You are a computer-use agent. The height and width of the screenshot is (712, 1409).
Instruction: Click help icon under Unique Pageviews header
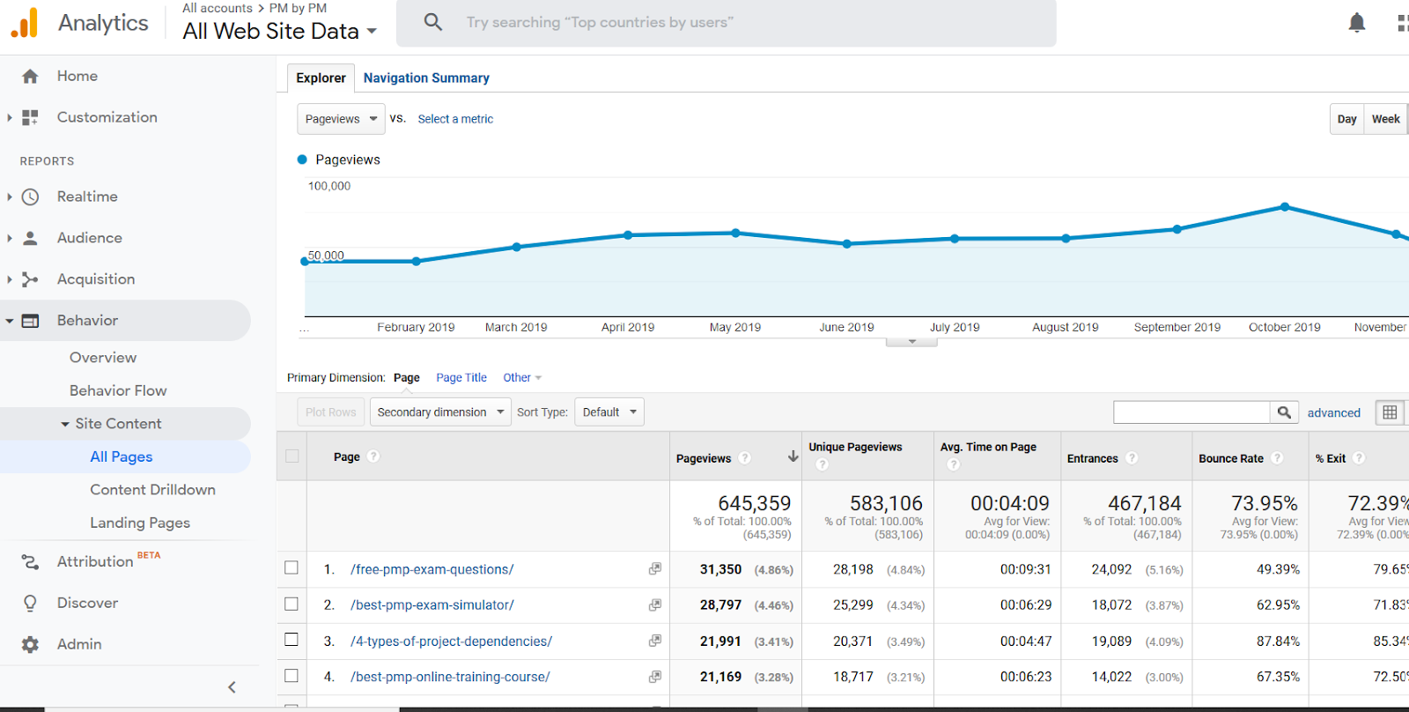tap(822, 464)
